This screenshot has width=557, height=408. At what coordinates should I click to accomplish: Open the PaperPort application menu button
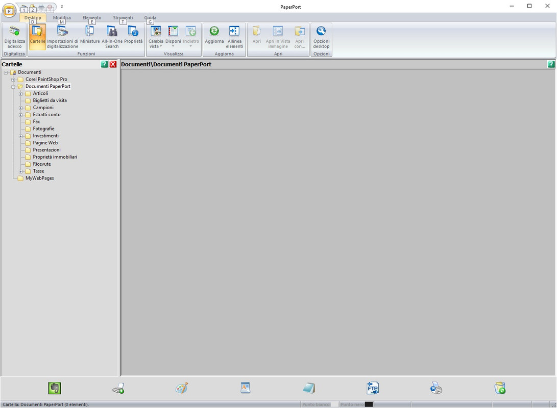tap(9, 11)
